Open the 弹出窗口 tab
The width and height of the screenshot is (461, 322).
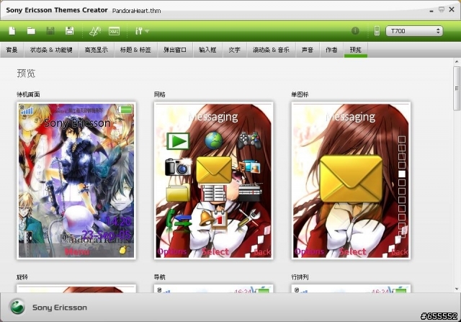(x=175, y=50)
